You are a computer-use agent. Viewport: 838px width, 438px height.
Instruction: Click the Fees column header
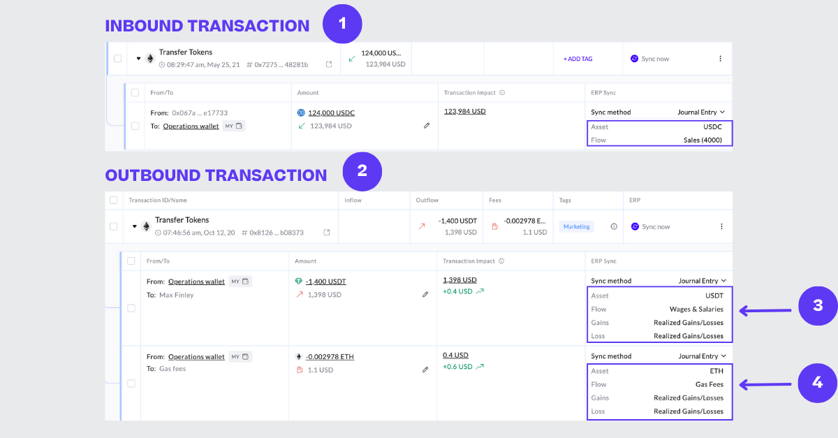point(495,200)
